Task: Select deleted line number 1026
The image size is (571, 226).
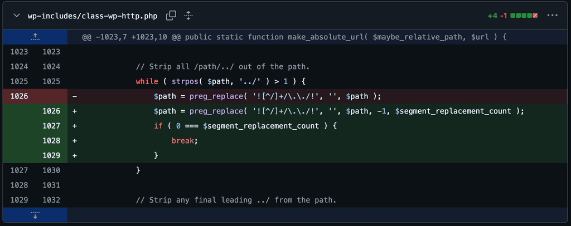Action: click(x=20, y=96)
